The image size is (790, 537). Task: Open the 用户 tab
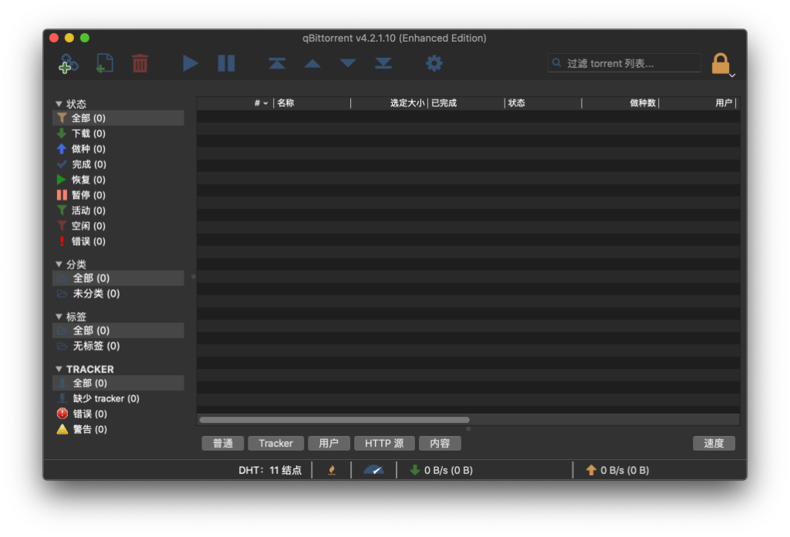point(329,444)
